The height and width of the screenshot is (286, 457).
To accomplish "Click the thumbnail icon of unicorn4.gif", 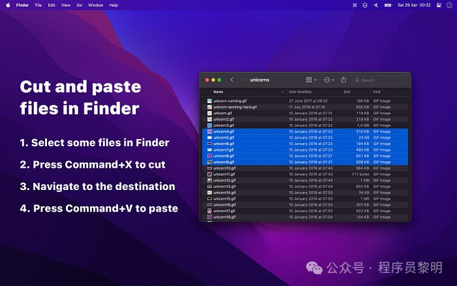I will [x=210, y=131].
